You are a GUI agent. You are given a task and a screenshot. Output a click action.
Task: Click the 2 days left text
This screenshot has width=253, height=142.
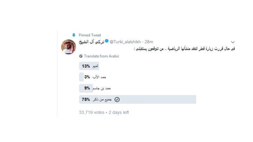[x=119, y=112]
